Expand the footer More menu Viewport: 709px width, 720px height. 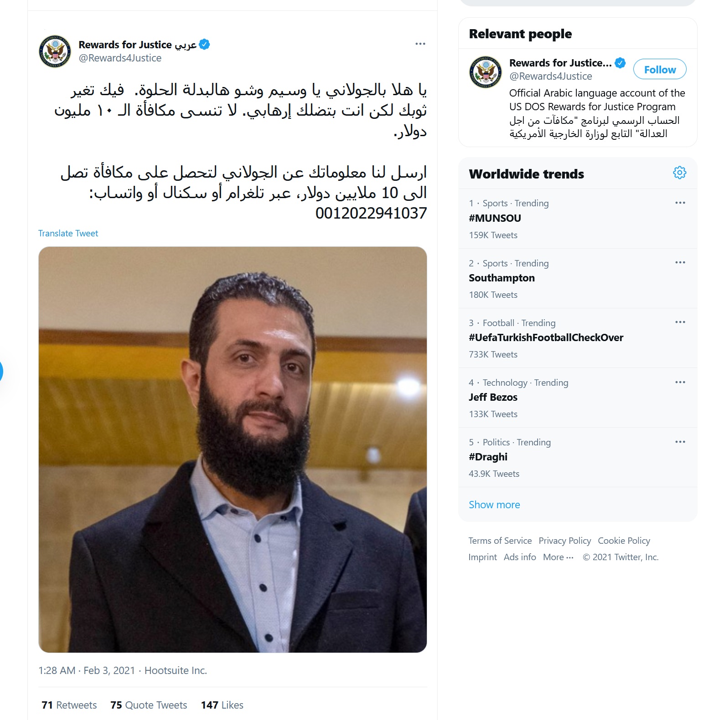558,557
